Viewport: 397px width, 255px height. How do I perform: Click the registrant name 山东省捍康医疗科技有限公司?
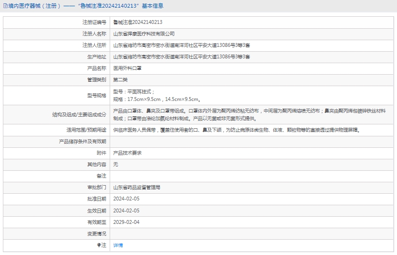(x=144, y=34)
